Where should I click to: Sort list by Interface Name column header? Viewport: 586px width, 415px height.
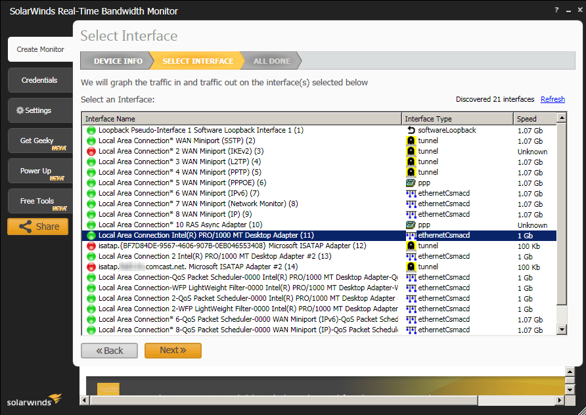pyautogui.click(x=242, y=119)
